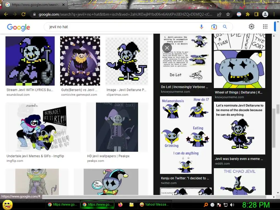Click the preview panel scroll up arrow
The image size is (280, 210).
click(x=274, y=36)
